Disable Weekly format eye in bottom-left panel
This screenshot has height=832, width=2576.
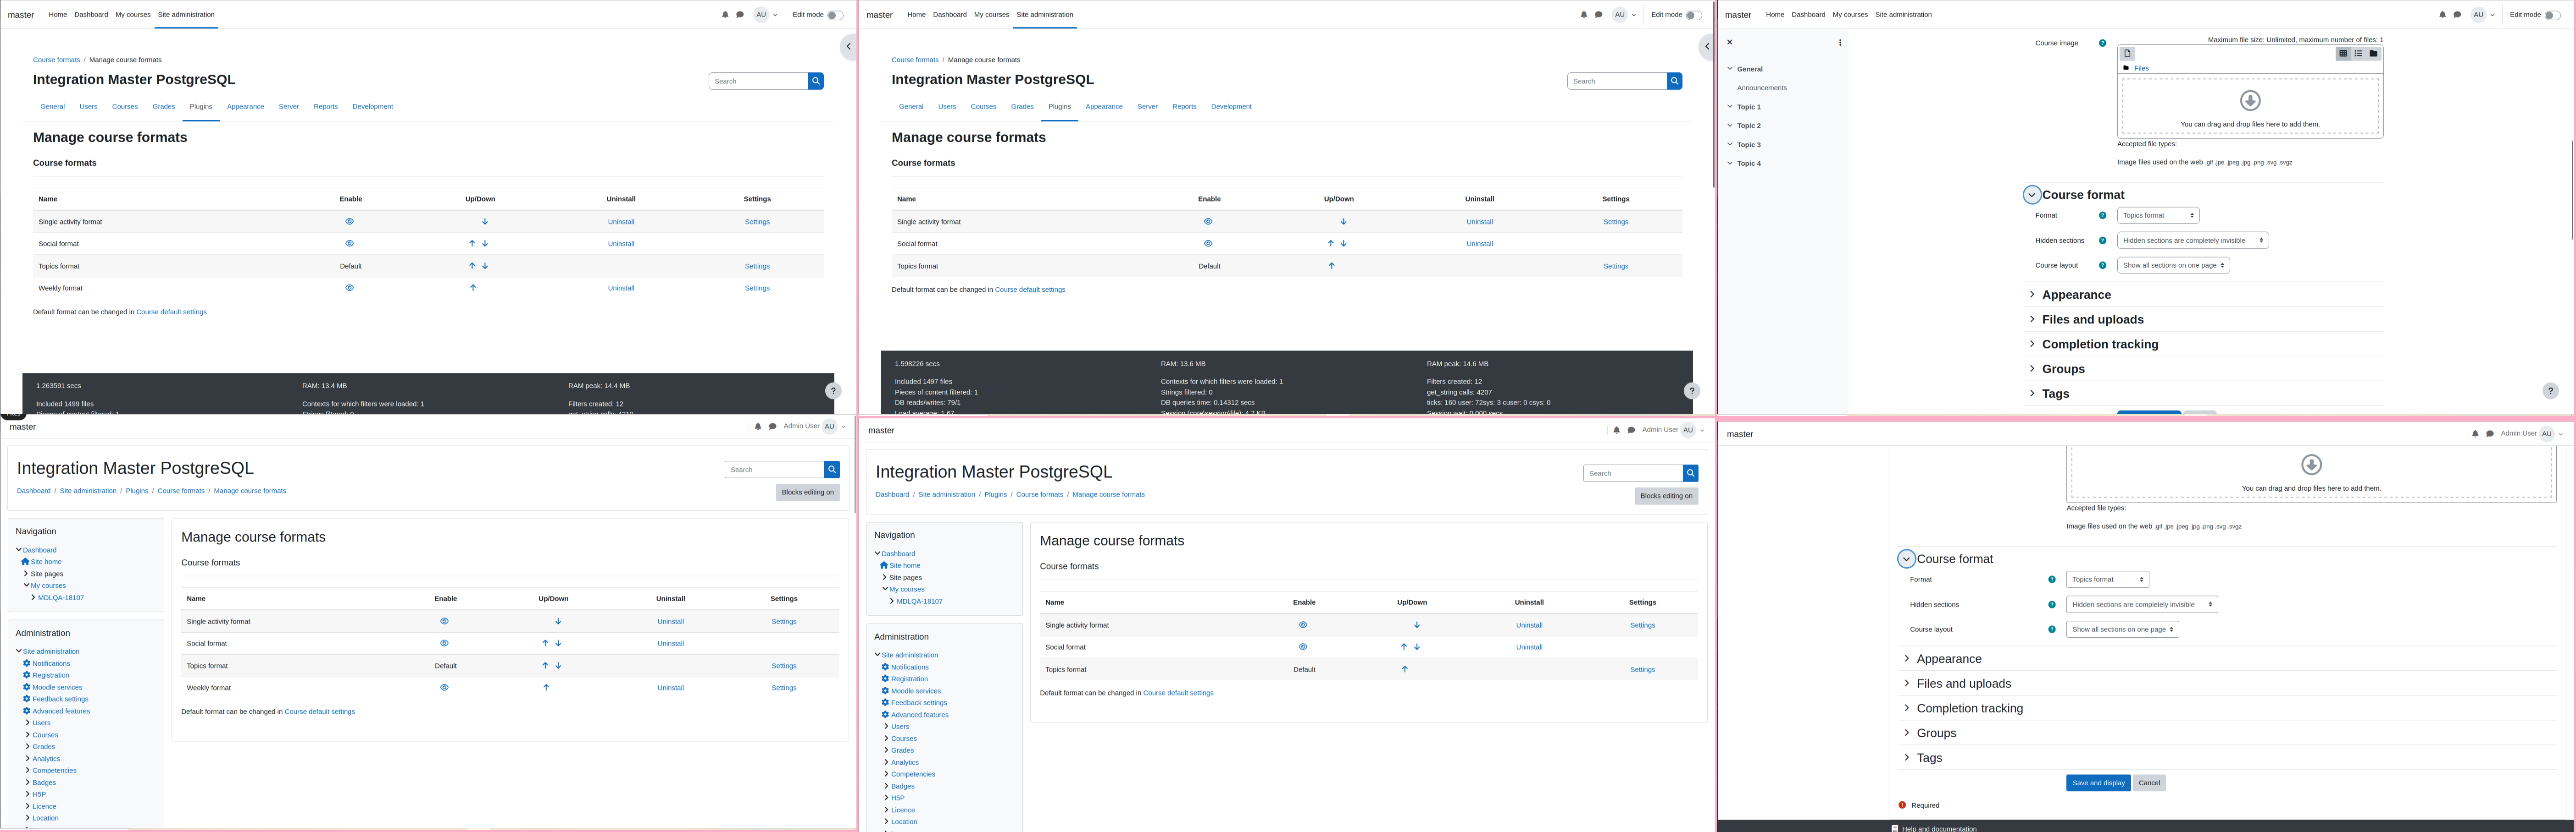pyautogui.click(x=444, y=687)
